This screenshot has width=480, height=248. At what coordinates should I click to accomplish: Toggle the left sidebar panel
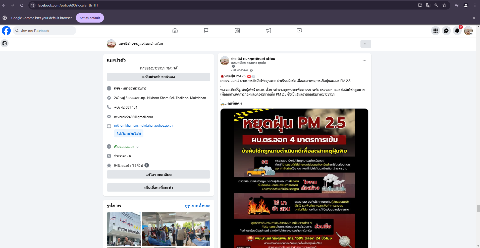5,43
